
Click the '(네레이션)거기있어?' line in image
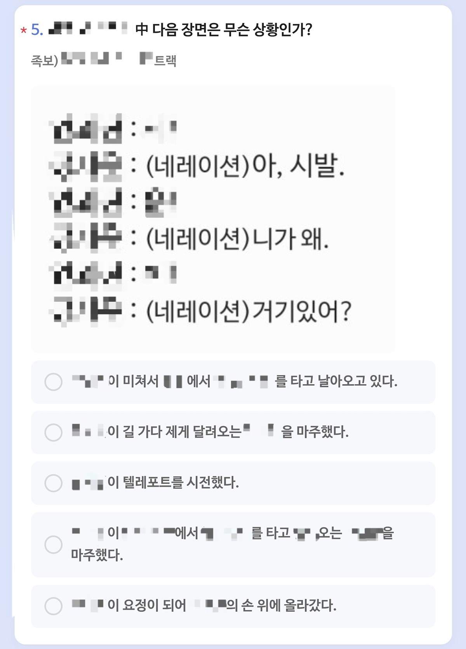[249, 311]
